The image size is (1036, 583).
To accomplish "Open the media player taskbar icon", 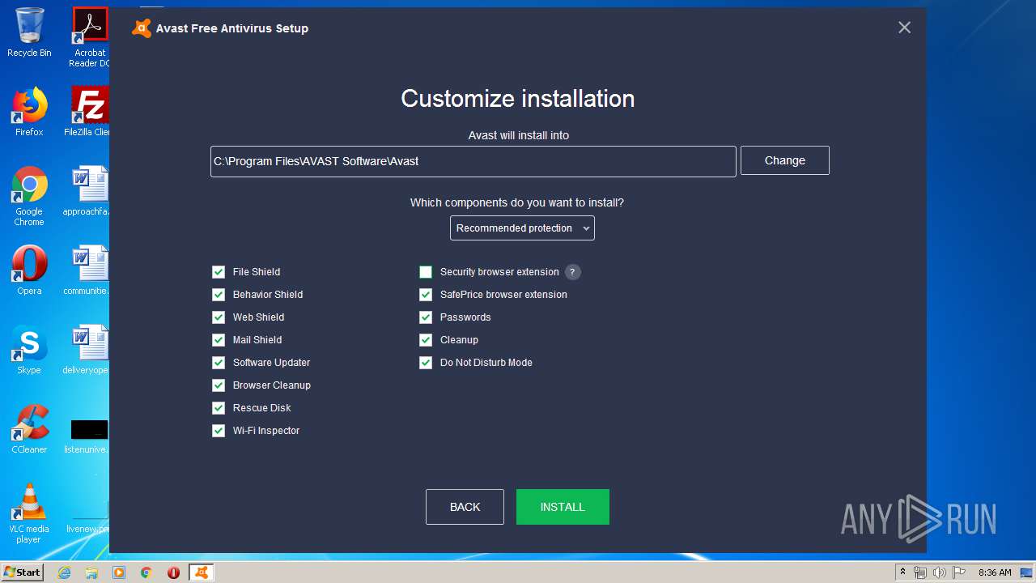I will point(119,572).
